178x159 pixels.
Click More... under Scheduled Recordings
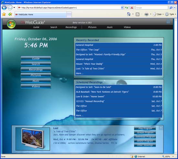(80, 116)
